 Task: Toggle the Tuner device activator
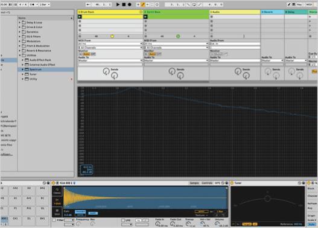(x=232, y=183)
